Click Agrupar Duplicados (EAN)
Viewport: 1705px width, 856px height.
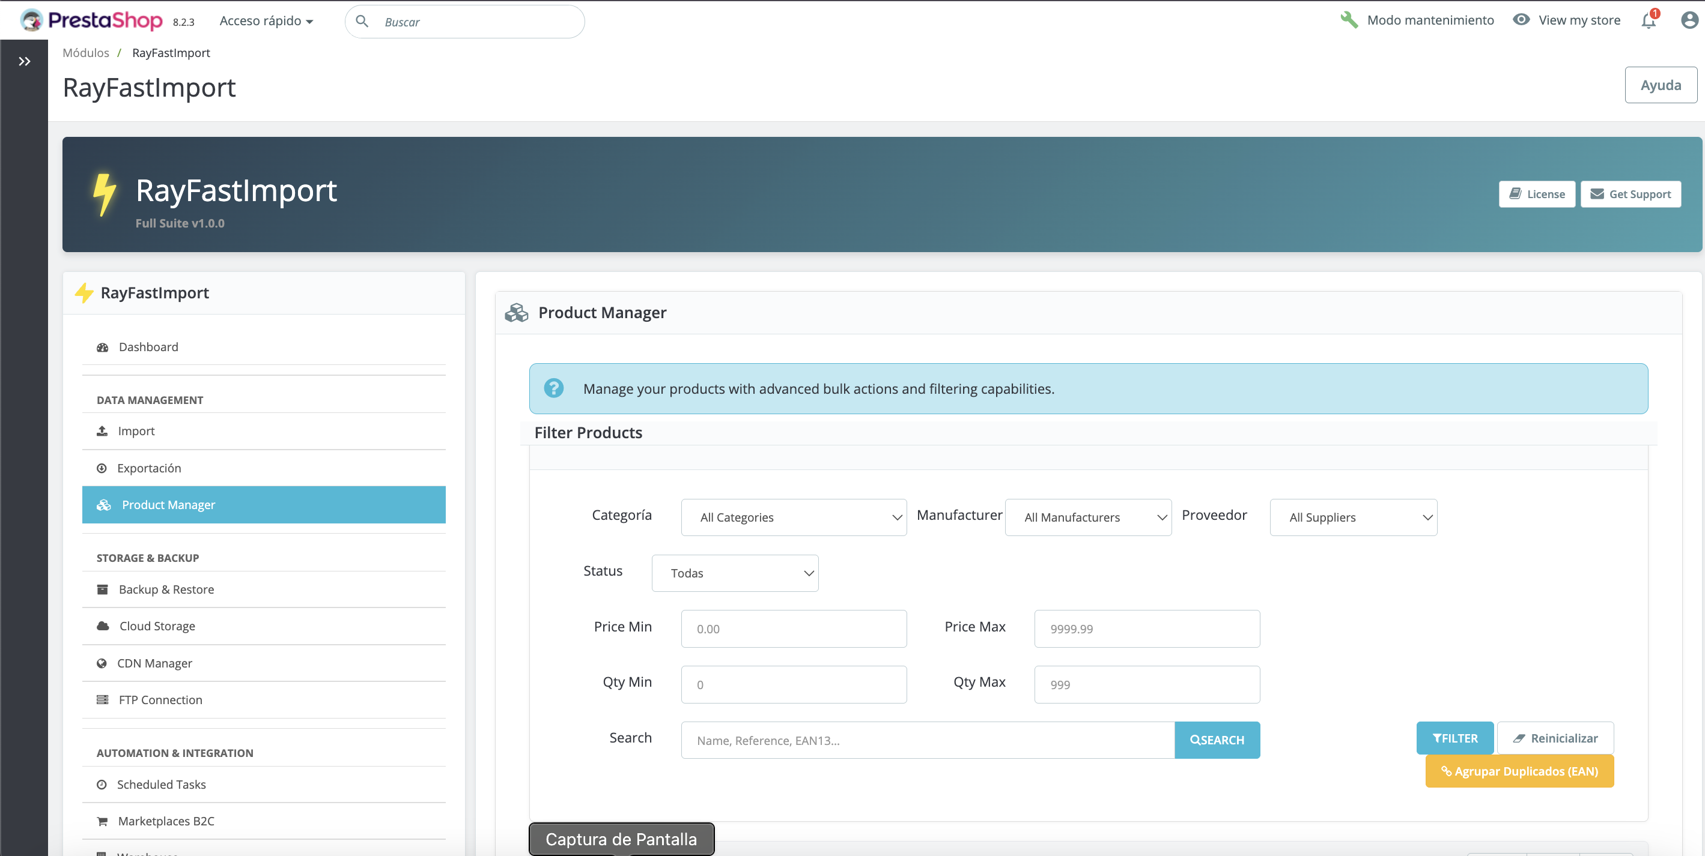tap(1519, 771)
